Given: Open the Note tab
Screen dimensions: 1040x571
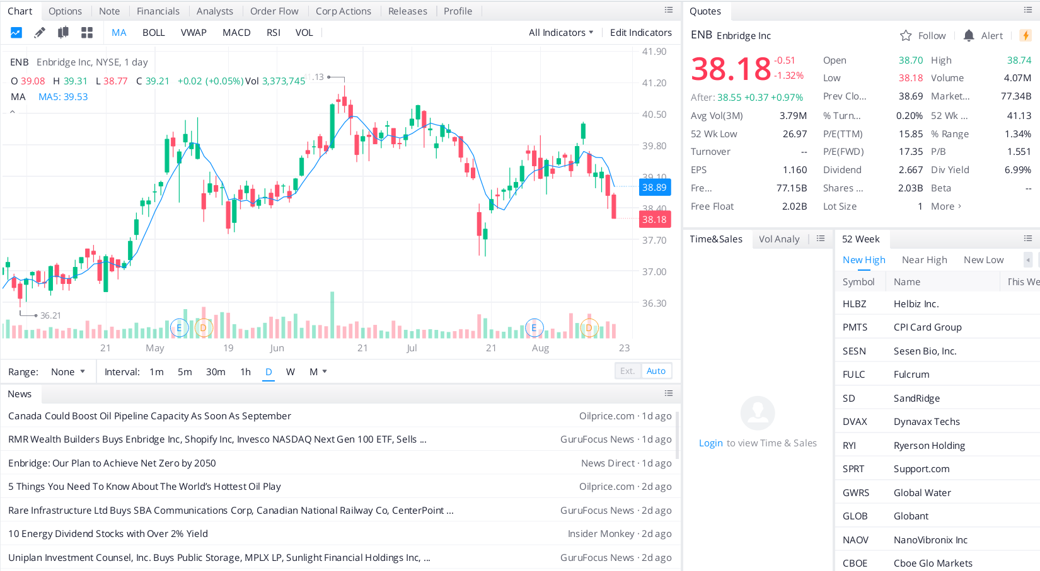Looking at the screenshot, I should pos(109,11).
